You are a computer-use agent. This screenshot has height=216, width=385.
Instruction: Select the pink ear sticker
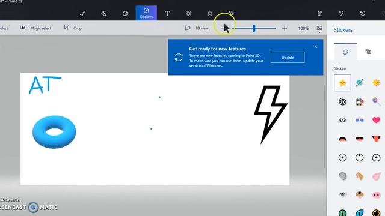click(376, 176)
